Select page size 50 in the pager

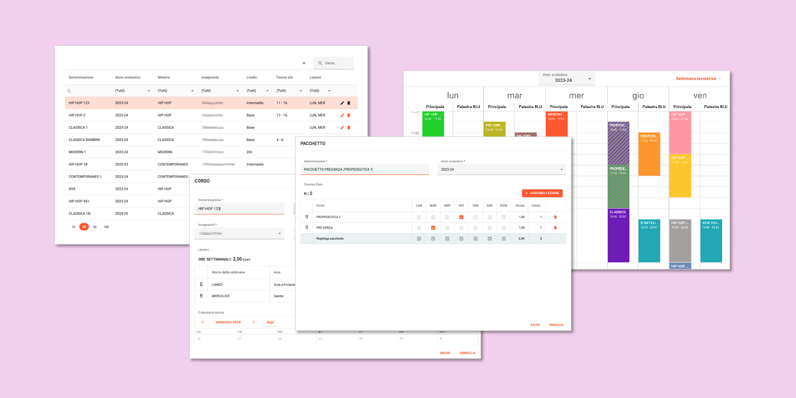[x=94, y=227]
